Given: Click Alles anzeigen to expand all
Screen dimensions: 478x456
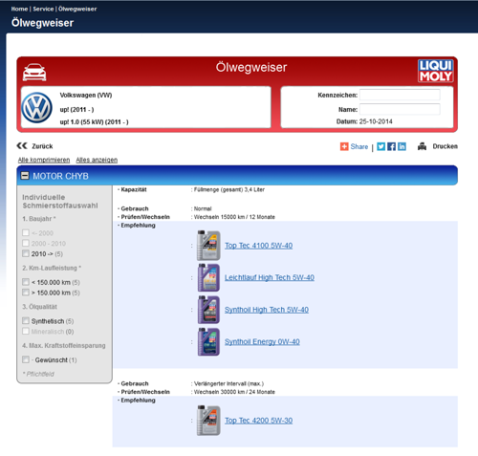Looking at the screenshot, I should point(97,160).
